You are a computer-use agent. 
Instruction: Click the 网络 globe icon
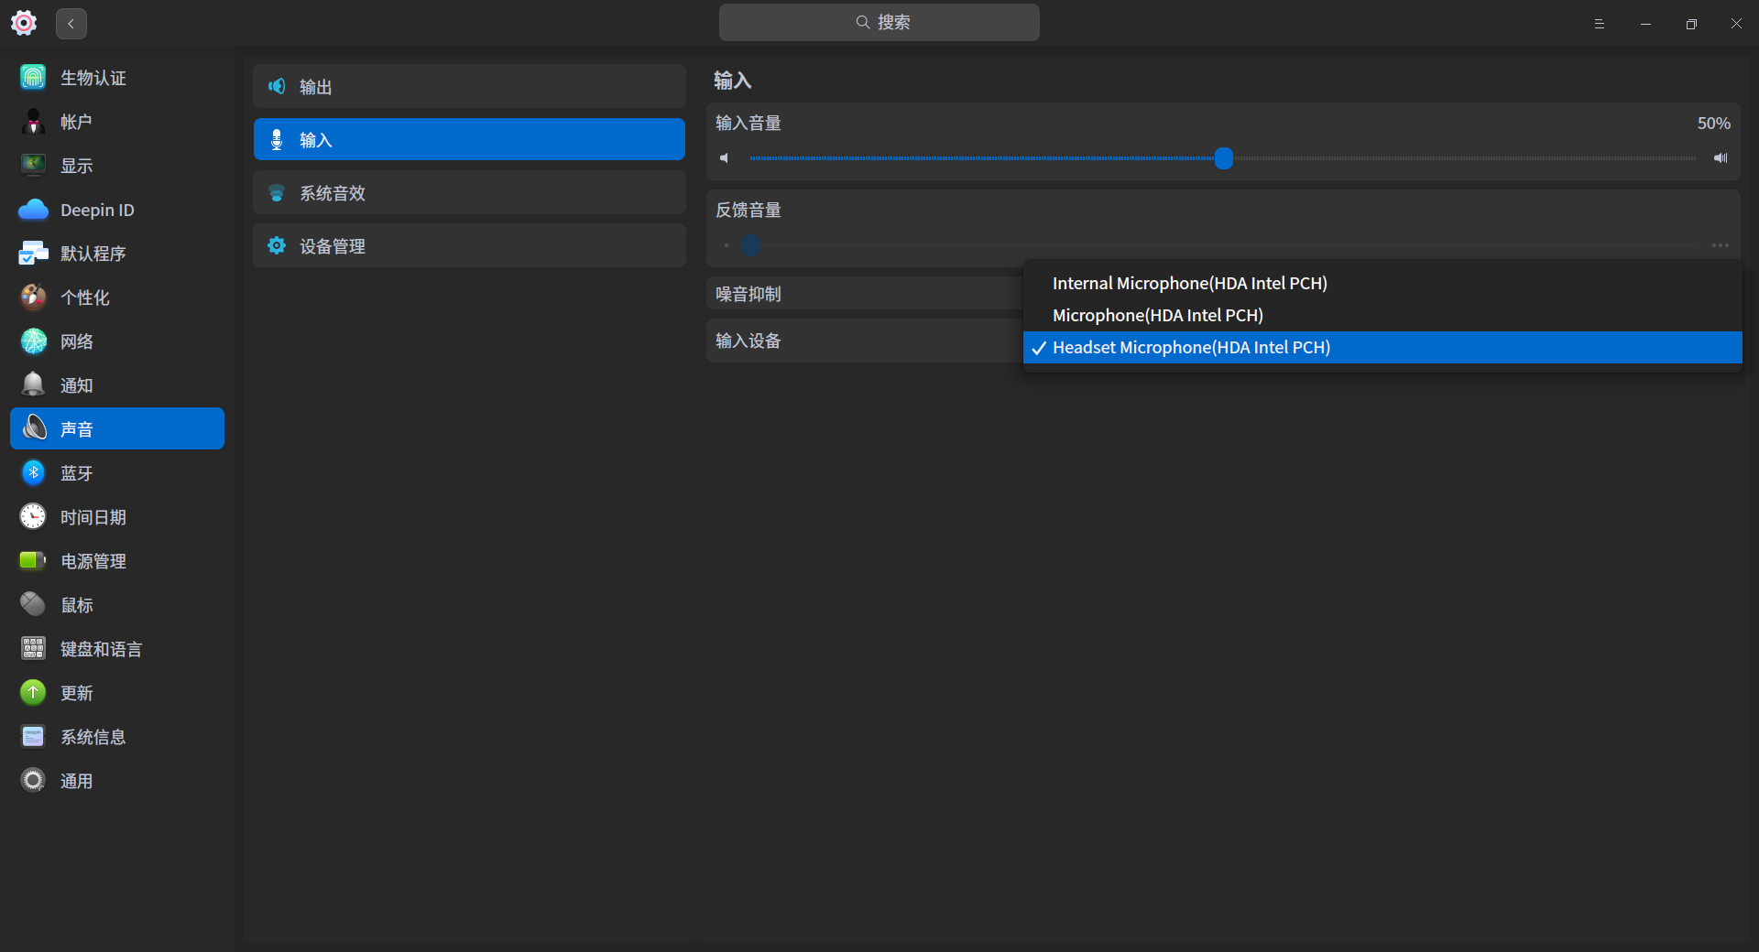(33, 341)
